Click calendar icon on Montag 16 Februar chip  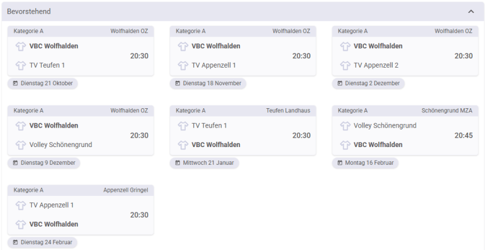point(340,163)
